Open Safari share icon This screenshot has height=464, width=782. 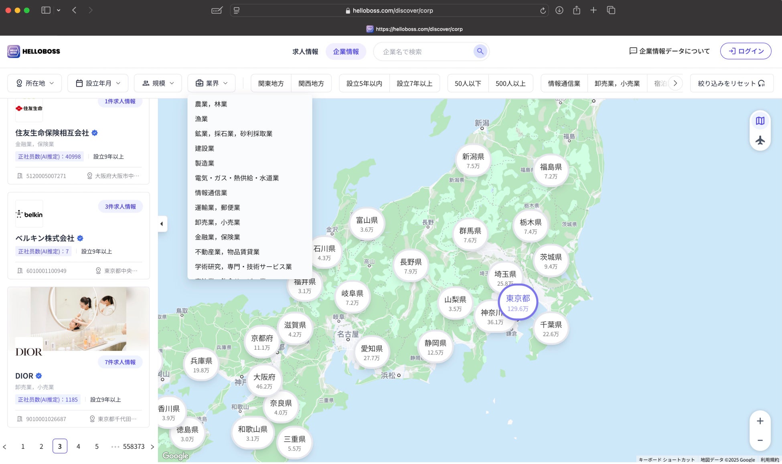pos(576,10)
